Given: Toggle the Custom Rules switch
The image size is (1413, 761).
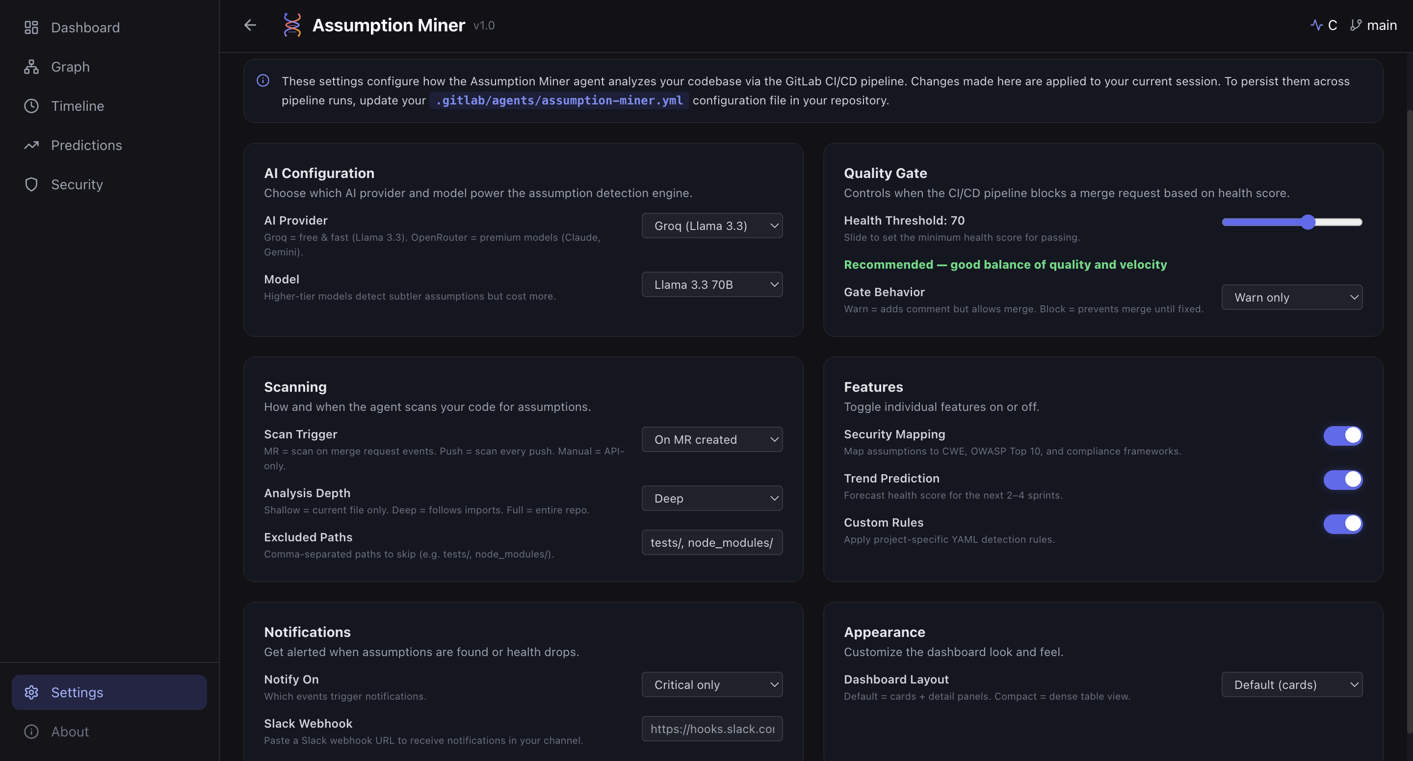Looking at the screenshot, I should (1342, 524).
